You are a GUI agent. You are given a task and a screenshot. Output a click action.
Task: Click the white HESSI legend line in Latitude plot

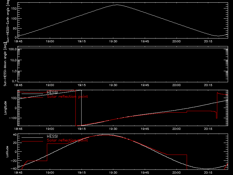pyautogui.click(x=32, y=137)
